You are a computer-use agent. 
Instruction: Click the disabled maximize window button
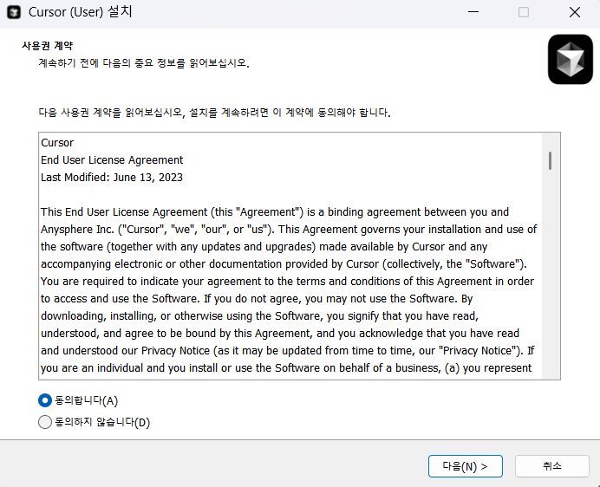[x=524, y=12]
